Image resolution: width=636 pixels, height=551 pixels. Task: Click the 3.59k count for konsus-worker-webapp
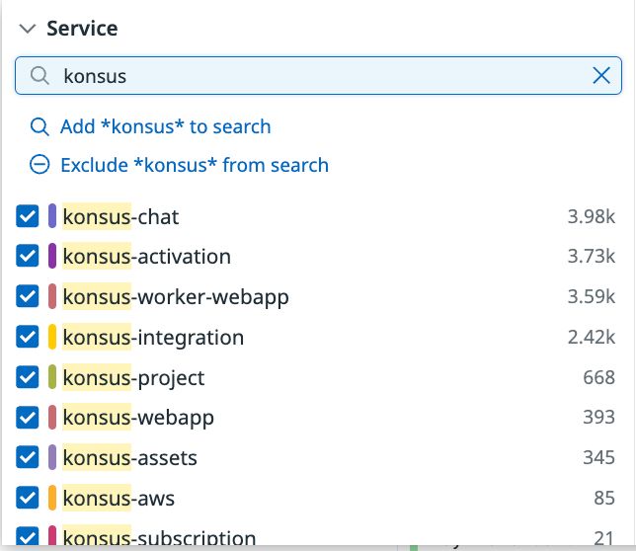pyautogui.click(x=592, y=297)
